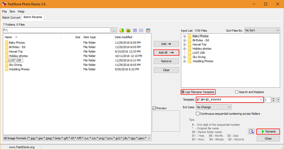
Task: Open template help question mark button
Action: tap(278, 100)
